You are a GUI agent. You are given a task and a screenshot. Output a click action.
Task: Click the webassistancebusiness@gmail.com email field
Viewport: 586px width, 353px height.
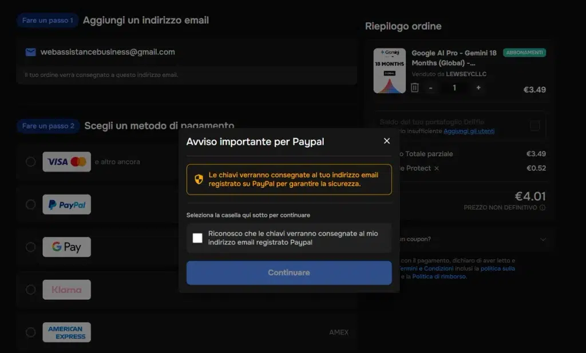[x=187, y=52]
